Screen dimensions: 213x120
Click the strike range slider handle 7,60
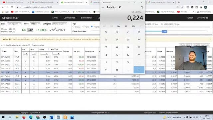164,31
